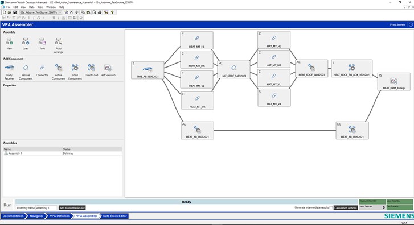The width and height of the screenshot is (414, 225).
Task: Open Calculation options
Action: coord(346,208)
